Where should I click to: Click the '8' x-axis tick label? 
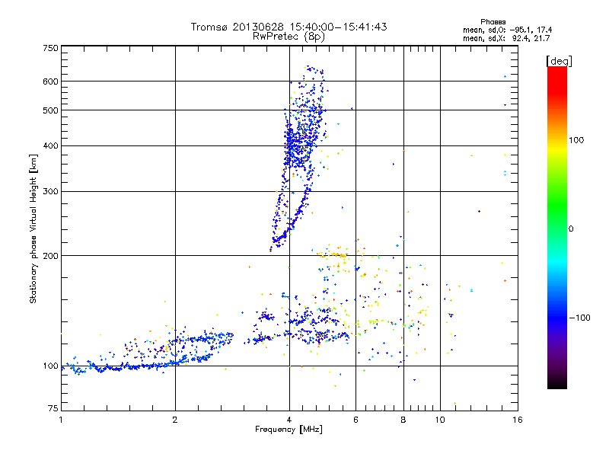(x=403, y=420)
